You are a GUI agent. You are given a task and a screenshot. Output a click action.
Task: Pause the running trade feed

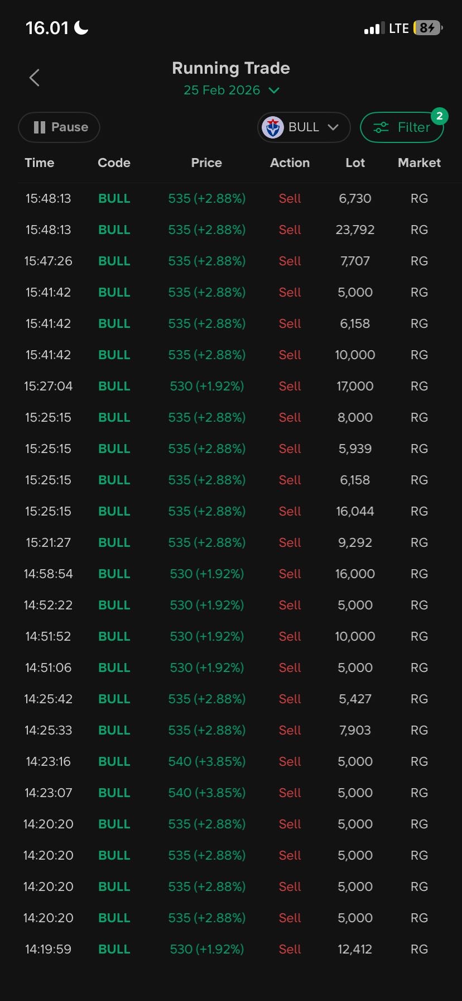[x=59, y=127]
